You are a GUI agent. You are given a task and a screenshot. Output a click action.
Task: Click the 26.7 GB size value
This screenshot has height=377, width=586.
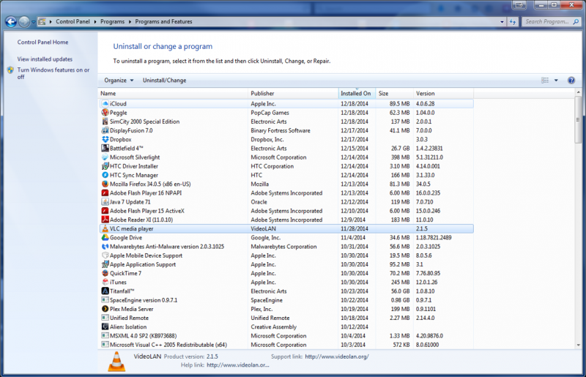(x=400, y=149)
